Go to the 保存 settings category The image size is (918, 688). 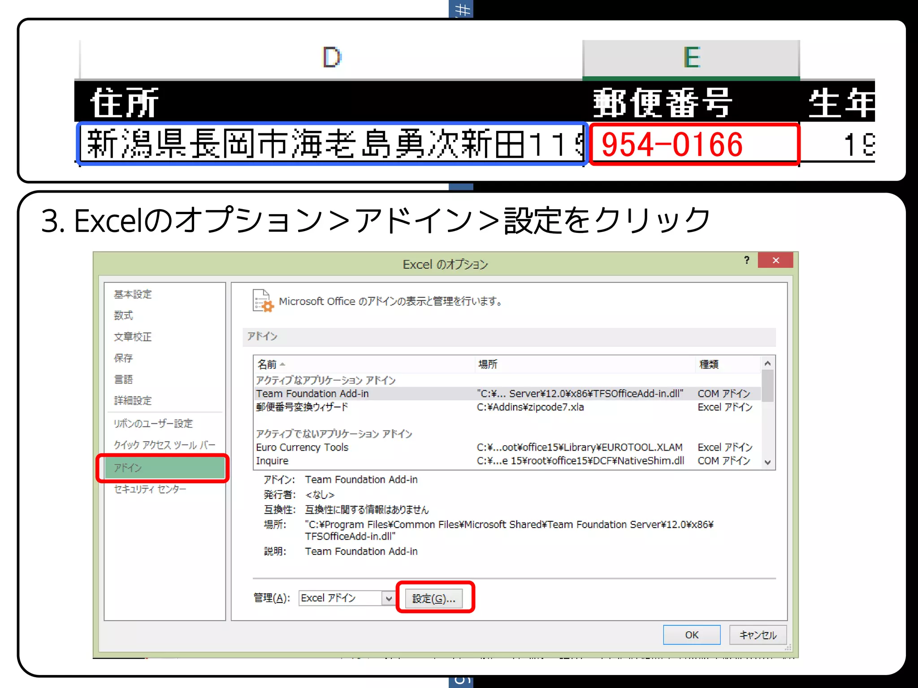[x=123, y=358]
